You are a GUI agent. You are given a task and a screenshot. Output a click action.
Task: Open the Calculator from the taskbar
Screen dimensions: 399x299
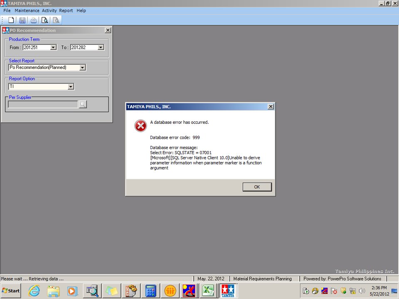click(150, 291)
